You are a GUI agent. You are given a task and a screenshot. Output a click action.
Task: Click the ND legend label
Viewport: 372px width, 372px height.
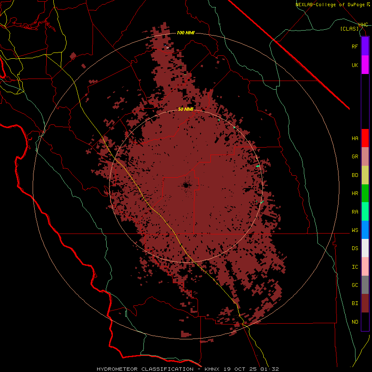click(355, 322)
